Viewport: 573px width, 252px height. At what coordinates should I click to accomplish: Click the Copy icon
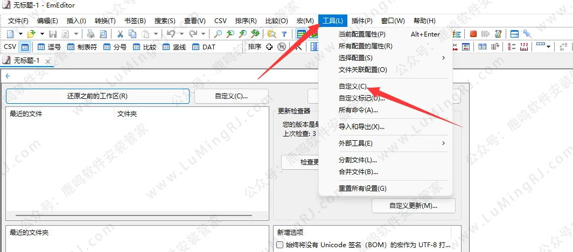[132, 34]
